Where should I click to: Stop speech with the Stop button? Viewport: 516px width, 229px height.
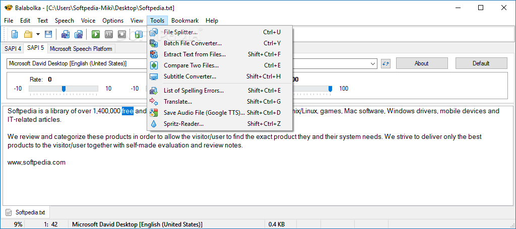click(x=122, y=34)
